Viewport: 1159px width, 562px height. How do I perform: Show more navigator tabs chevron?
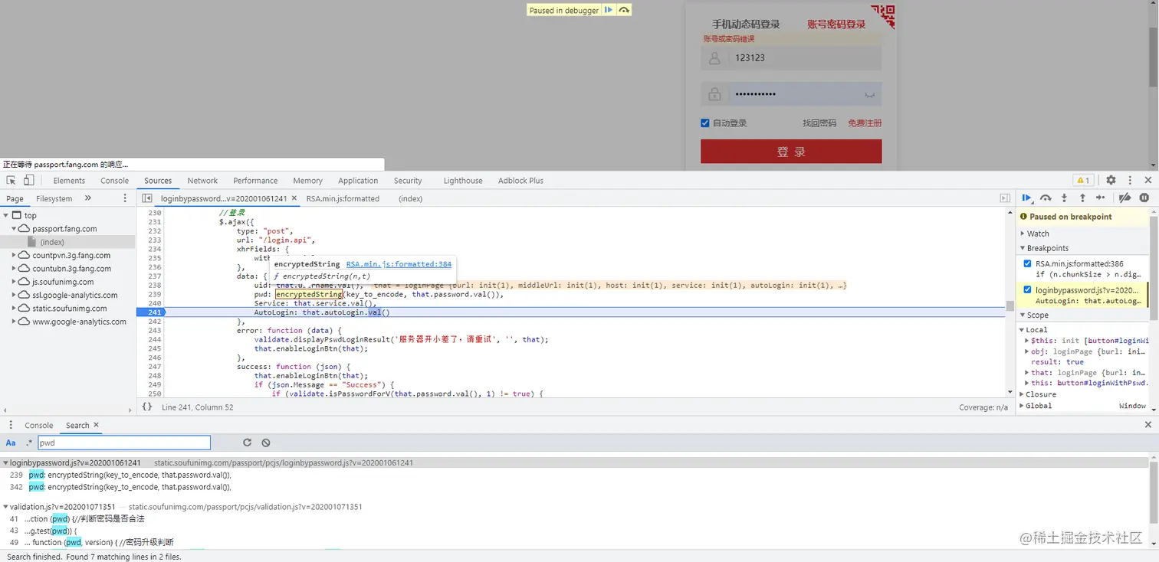(x=88, y=198)
